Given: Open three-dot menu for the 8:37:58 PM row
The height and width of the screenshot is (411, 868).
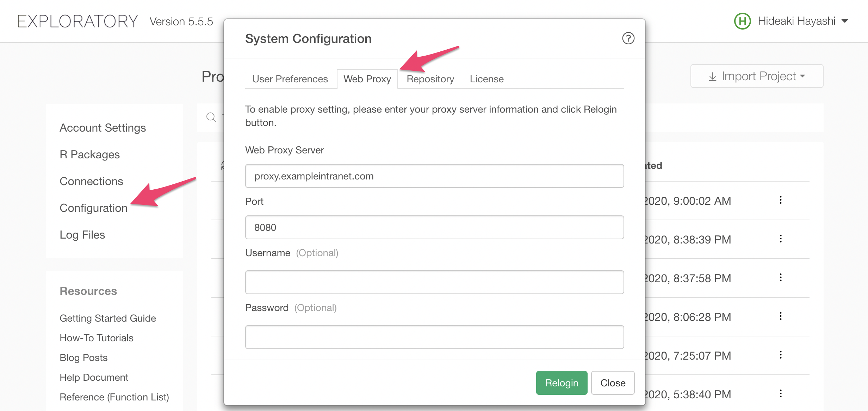Looking at the screenshot, I should (781, 278).
